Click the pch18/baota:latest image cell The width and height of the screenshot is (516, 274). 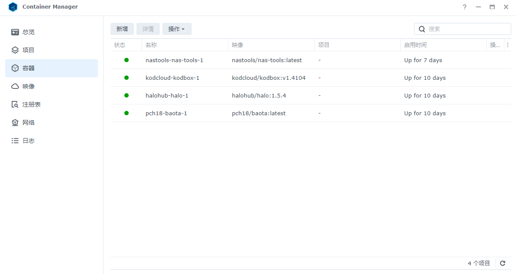coord(259,113)
